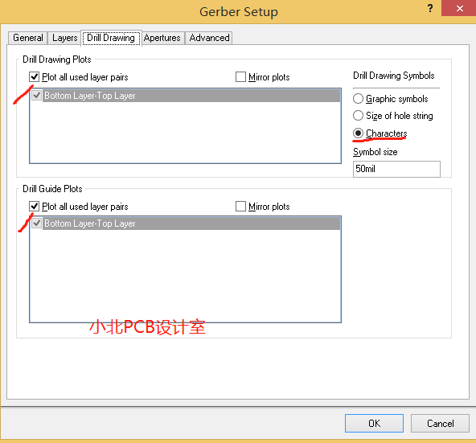Select the Bottom Layer-Top Layer row text in Drill Drawing Plots
The image size is (476, 443).
point(90,96)
